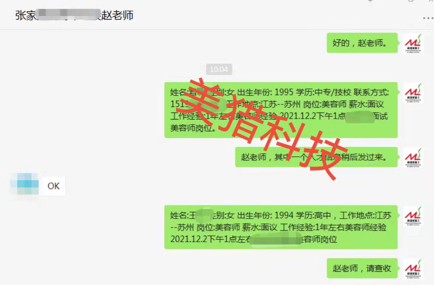Screen dimensions: 434x285
Task: Click sender avatar beside "好的，赵老师。" message
Action: 413,43
